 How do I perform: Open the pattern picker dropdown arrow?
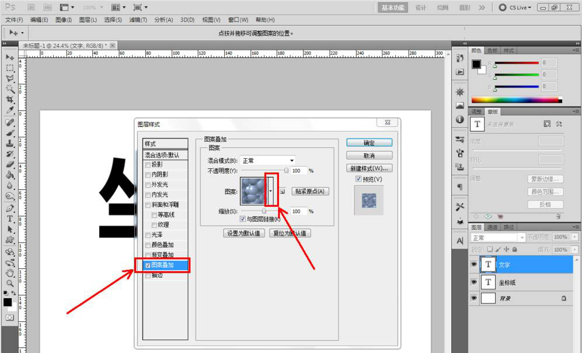271,191
